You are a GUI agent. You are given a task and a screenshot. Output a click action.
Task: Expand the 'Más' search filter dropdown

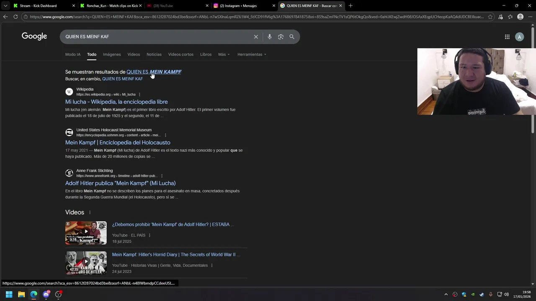point(224,54)
